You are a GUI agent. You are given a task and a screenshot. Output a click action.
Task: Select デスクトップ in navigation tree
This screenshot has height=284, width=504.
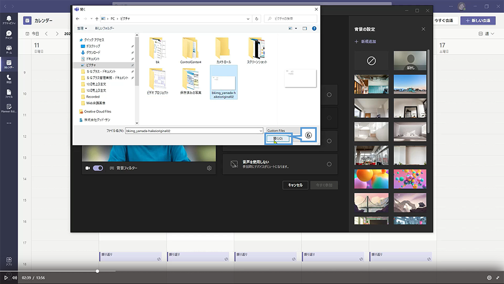pyautogui.click(x=93, y=46)
